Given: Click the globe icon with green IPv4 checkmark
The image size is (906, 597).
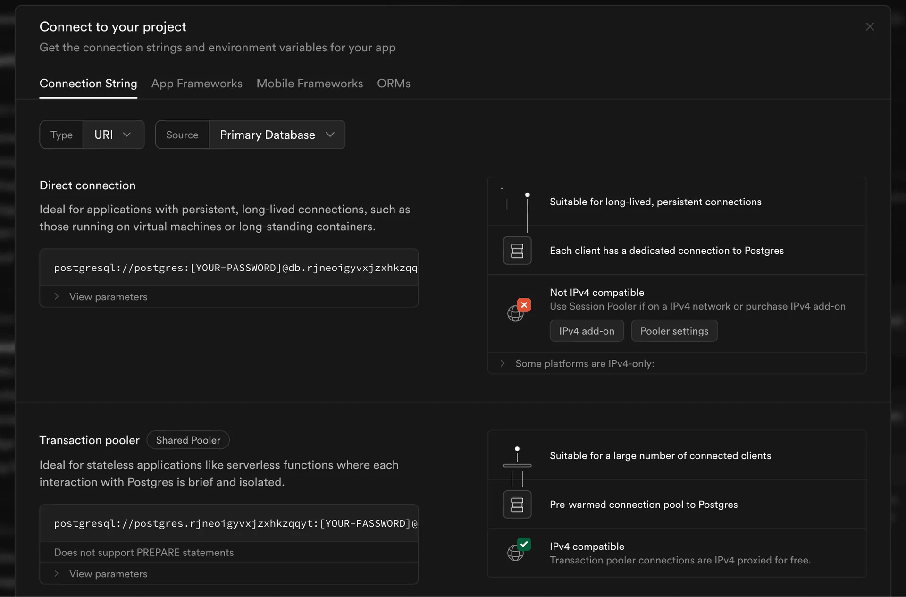Looking at the screenshot, I should point(517,553).
